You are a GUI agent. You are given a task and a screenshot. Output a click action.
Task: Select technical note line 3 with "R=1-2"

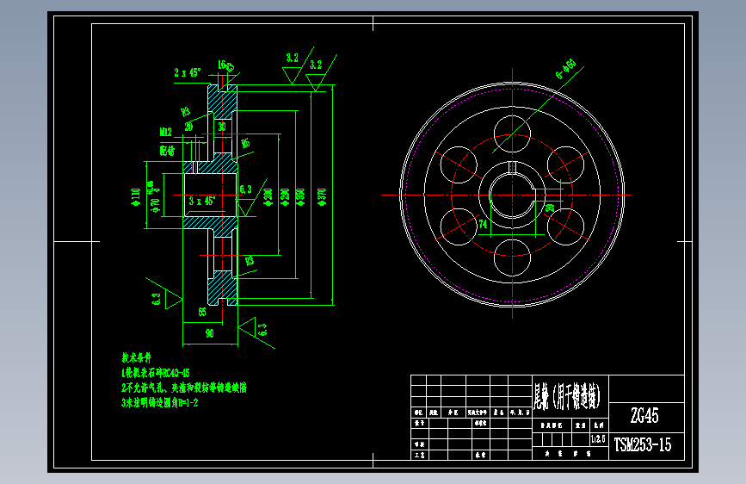point(159,403)
